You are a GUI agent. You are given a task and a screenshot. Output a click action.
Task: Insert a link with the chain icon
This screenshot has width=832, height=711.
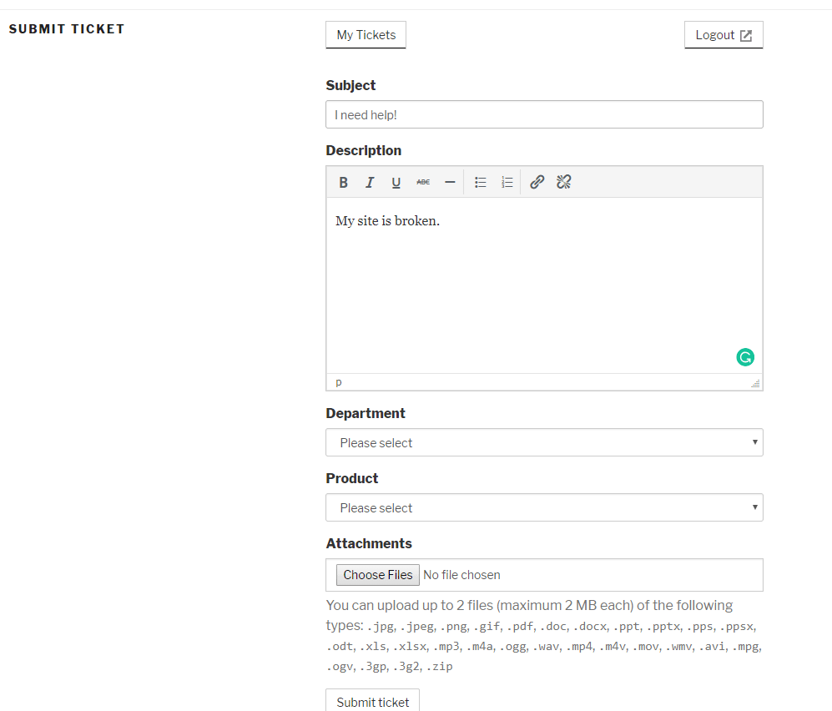coord(537,183)
